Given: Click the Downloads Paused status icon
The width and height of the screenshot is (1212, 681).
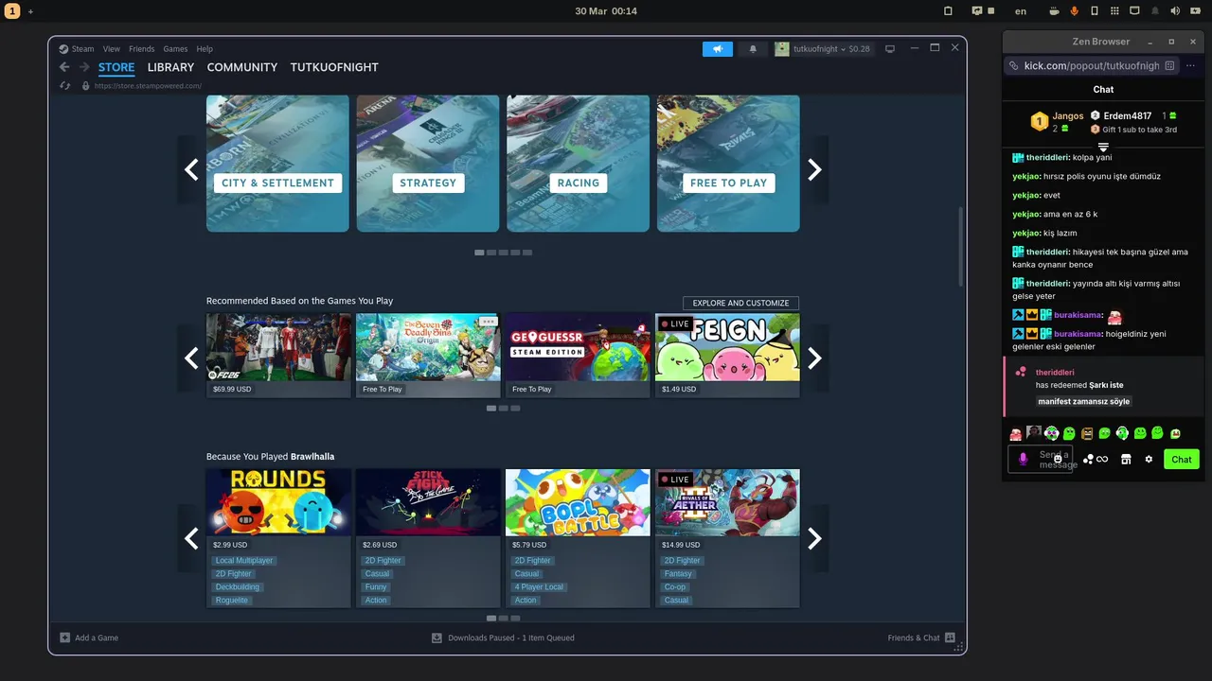Looking at the screenshot, I should pos(437,637).
